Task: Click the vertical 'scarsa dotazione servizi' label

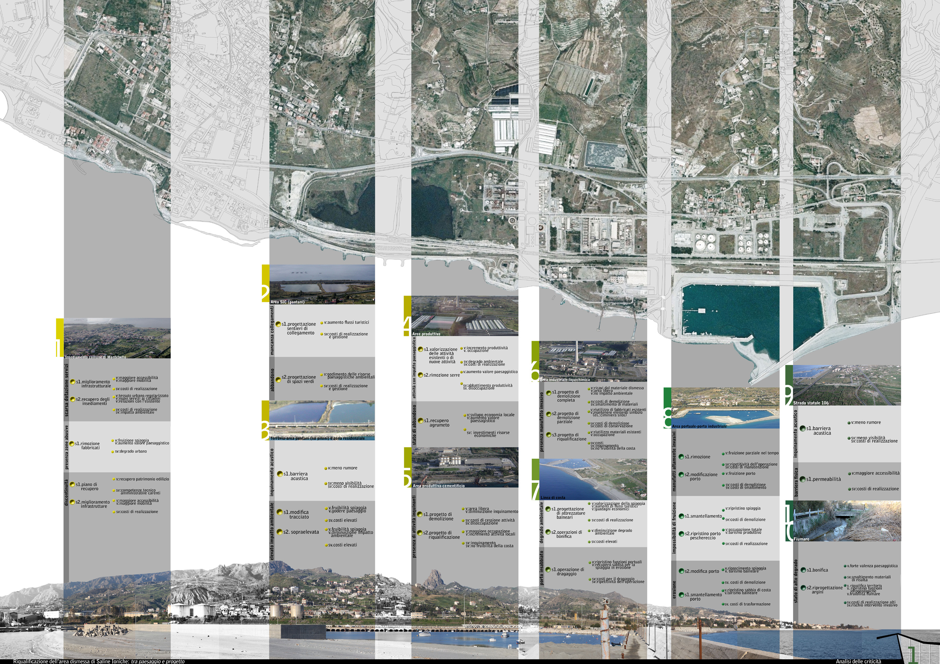Action: 66,390
